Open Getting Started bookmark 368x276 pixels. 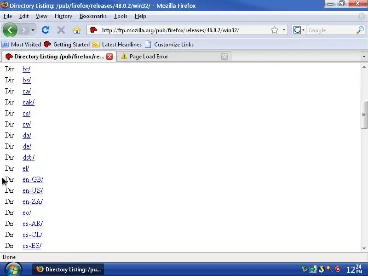(x=67, y=44)
